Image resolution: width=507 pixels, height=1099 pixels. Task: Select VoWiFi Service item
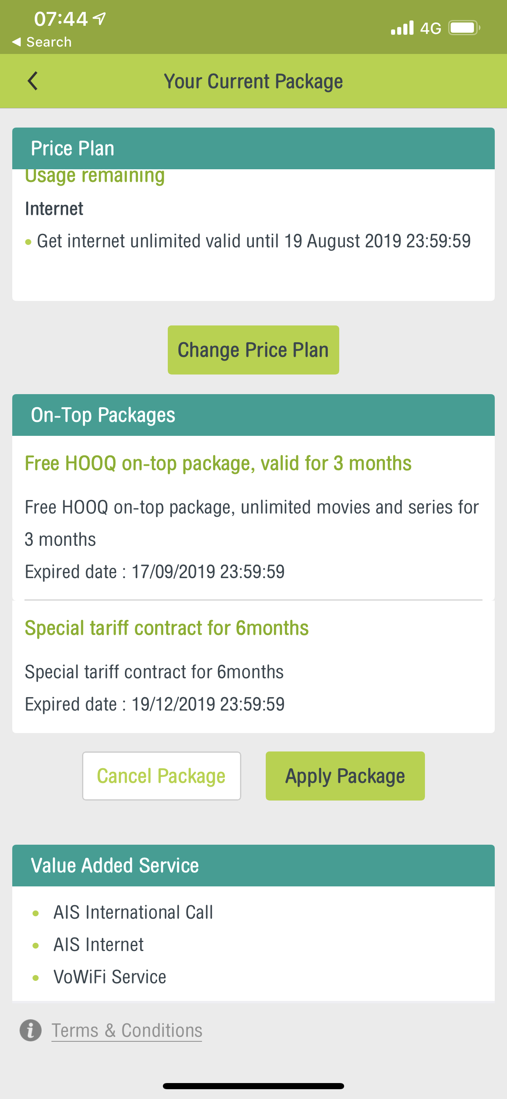[x=109, y=977]
